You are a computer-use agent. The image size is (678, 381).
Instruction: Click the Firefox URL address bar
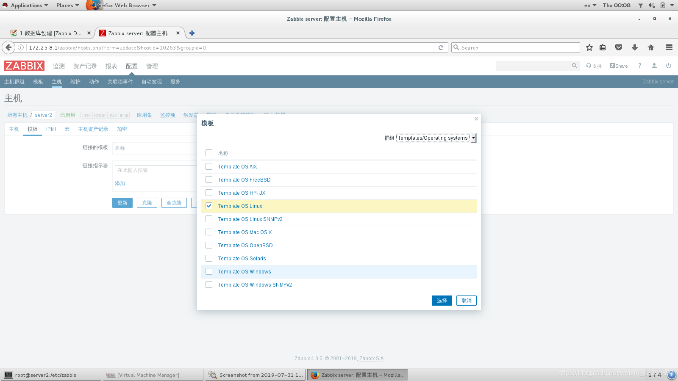[x=231, y=47]
